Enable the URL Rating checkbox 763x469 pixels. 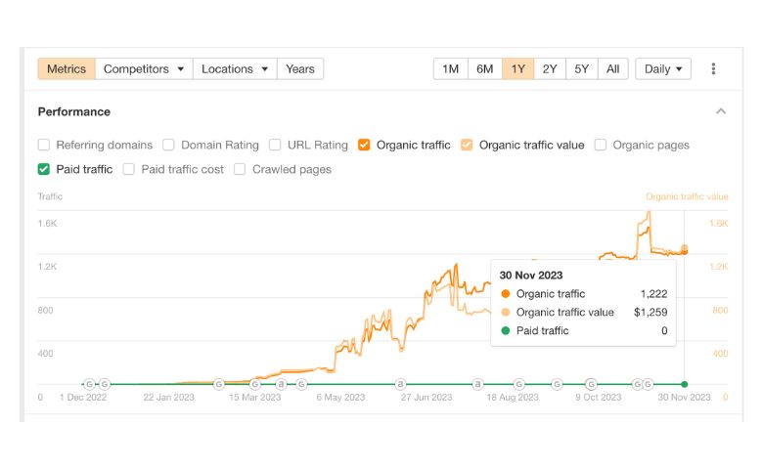coord(275,145)
